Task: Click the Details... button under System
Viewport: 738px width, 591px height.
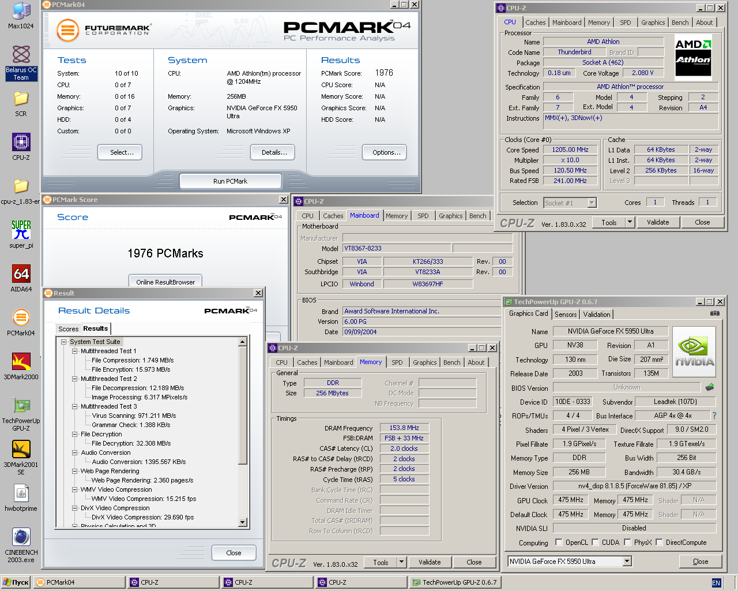Action: point(274,152)
